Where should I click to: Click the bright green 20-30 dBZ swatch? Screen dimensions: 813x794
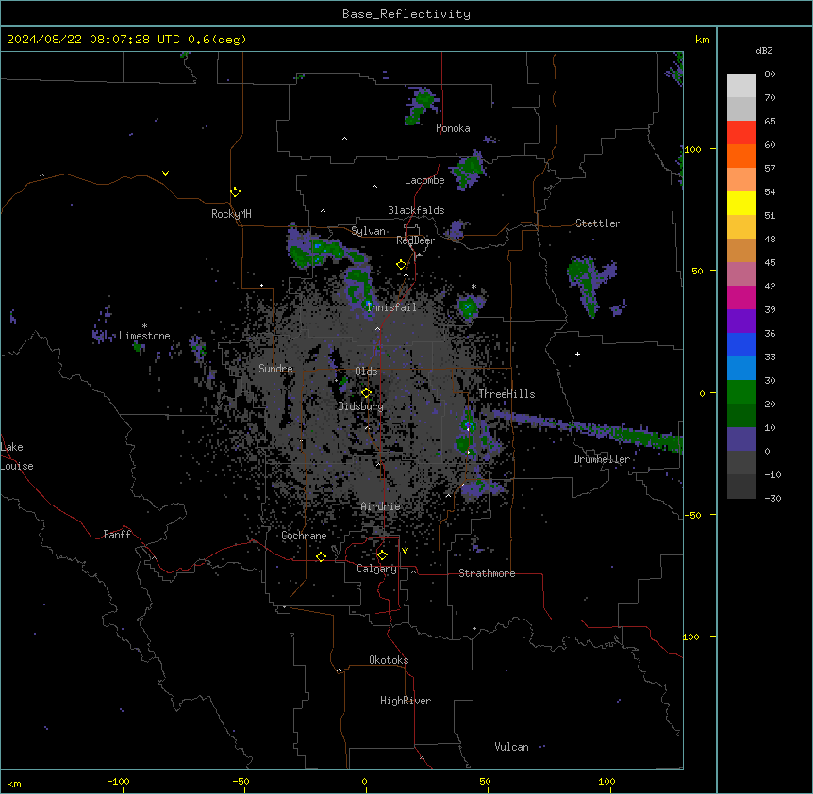point(741,392)
